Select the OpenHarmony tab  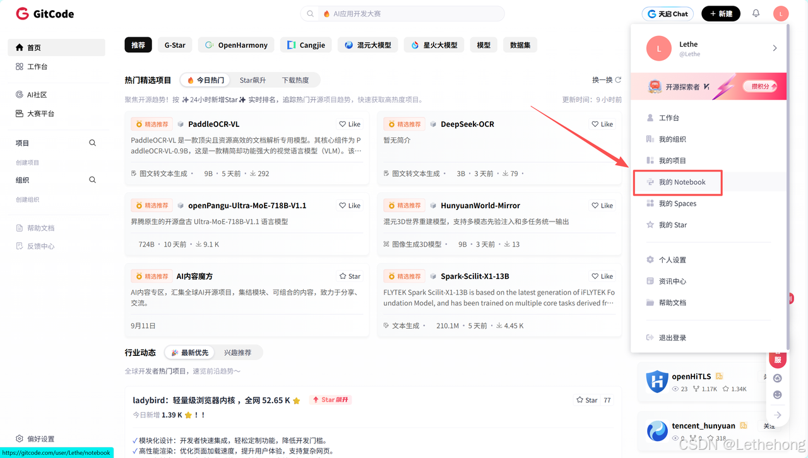point(236,45)
